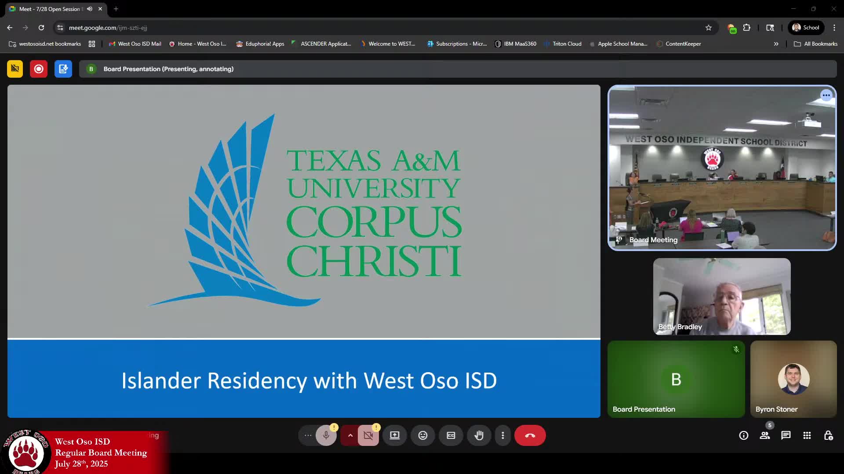844x474 pixels.
Task: Expand hidden bookmarks chevron
Action: pos(776,44)
